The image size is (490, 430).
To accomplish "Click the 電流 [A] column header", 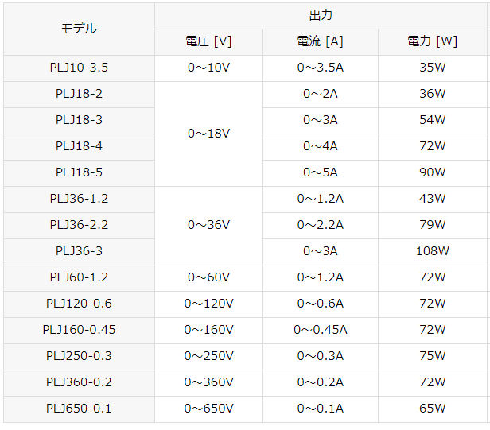I will click(x=321, y=42).
